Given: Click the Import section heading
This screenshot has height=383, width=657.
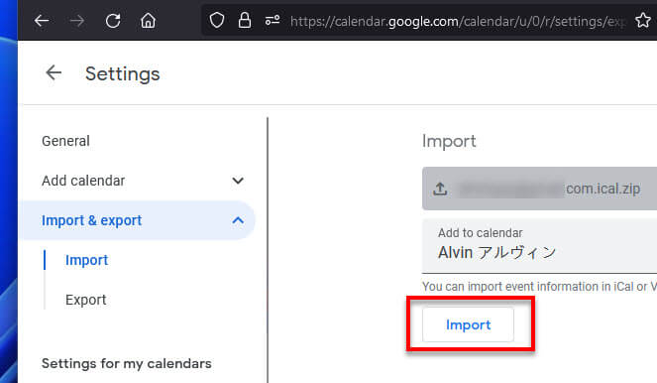Looking at the screenshot, I should (x=449, y=141).
